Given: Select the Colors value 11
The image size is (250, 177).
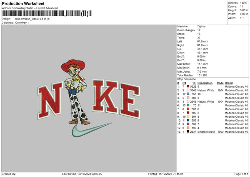Looking at the screenshot, I should [241, 7].
